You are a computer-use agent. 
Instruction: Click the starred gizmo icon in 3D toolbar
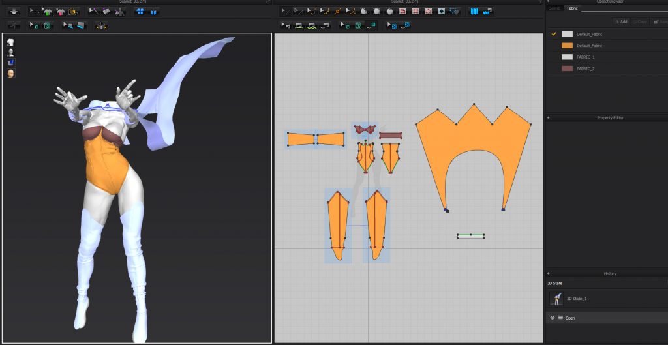[x=101, y=25]
